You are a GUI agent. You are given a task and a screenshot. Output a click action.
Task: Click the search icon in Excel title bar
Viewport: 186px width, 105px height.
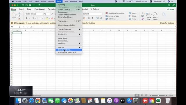point(169,5)
